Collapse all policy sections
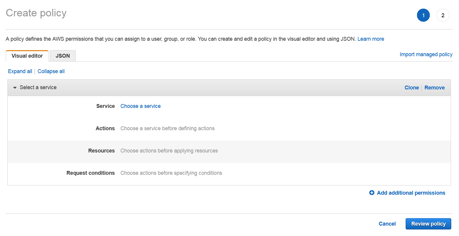This screenshot has width=459, height=236. pos(51,71)
